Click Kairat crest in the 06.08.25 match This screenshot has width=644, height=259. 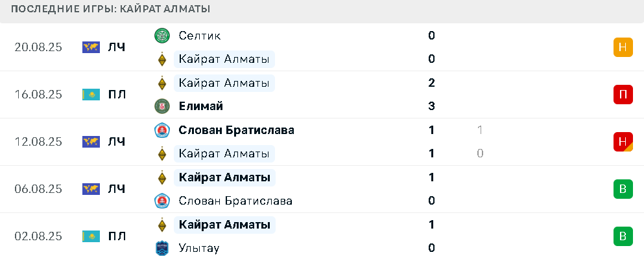click(x=162, y=177)
